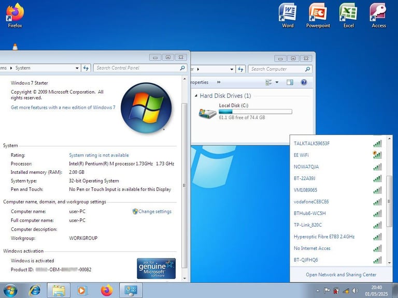The width and height of the screenshot is (398, 298).
Task: Select the VM1089065 network
Action: 337,190
